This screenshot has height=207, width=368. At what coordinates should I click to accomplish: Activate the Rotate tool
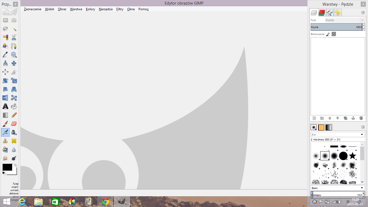5,81
